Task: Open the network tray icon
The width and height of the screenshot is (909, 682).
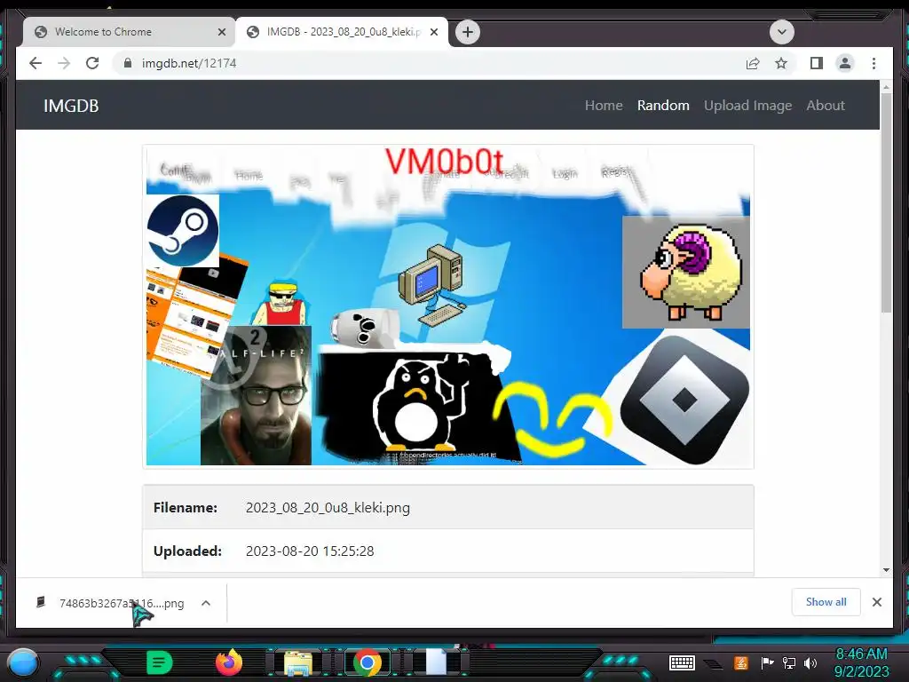Action: (x=789, y=662)
